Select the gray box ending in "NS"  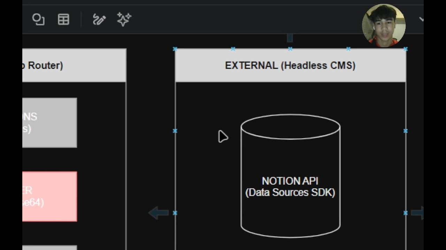point(49,123)
